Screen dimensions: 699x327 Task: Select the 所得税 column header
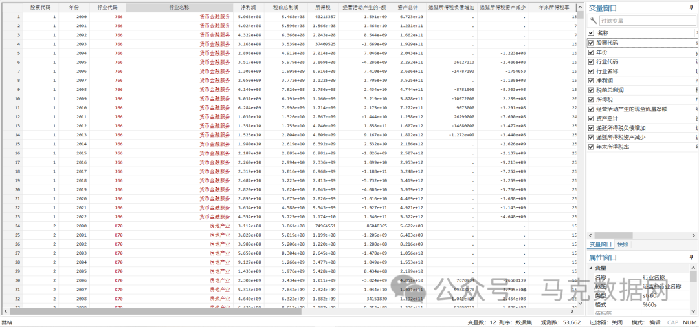click(x=323, y=8)
